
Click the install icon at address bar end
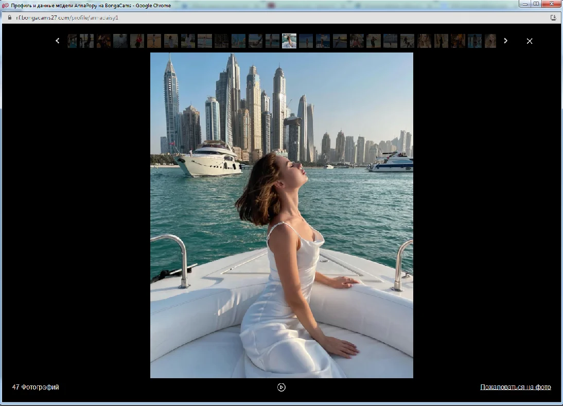553,17
